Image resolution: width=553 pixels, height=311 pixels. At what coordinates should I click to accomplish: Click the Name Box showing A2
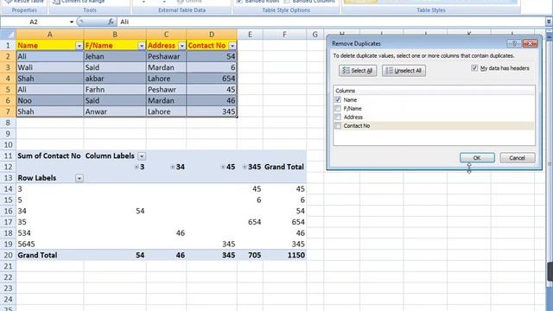point(34,22)
